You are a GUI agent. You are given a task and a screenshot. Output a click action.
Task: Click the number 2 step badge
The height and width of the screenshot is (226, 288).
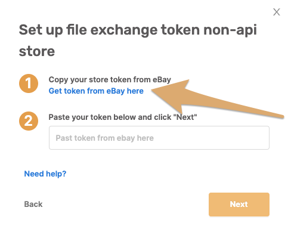29,121
